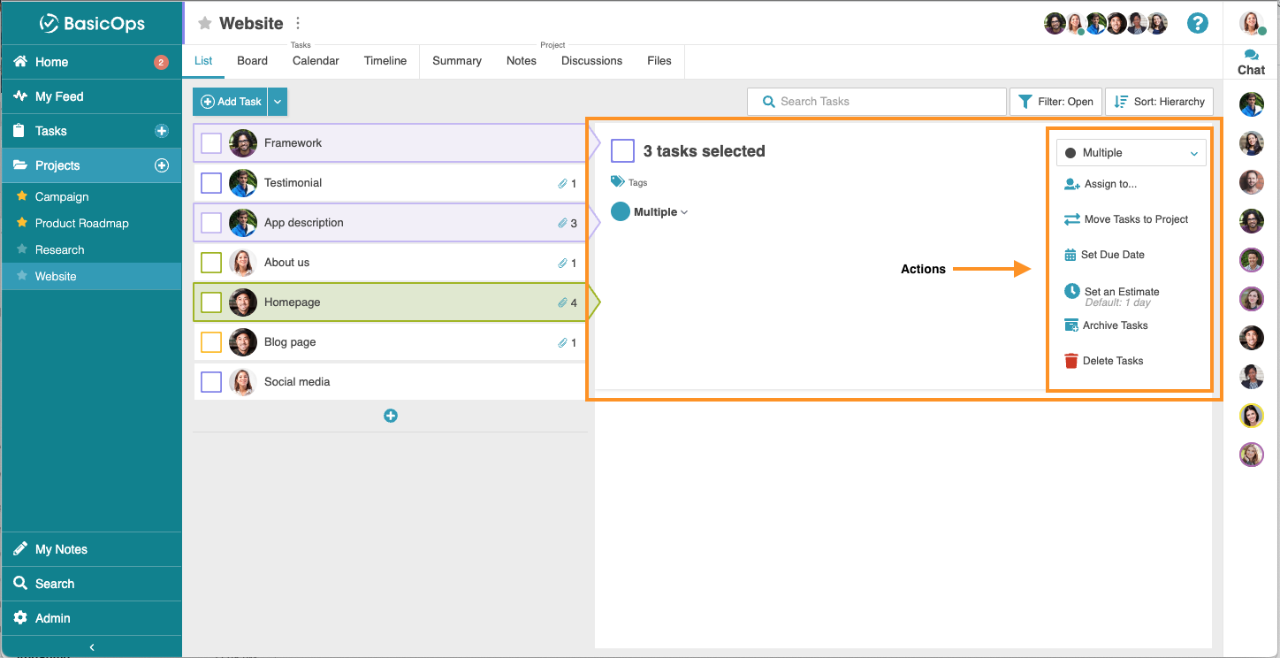Uncheck the Framework task checkbox
The height and width of the screenshot is (658, 1280).
(x=210, y=142)
